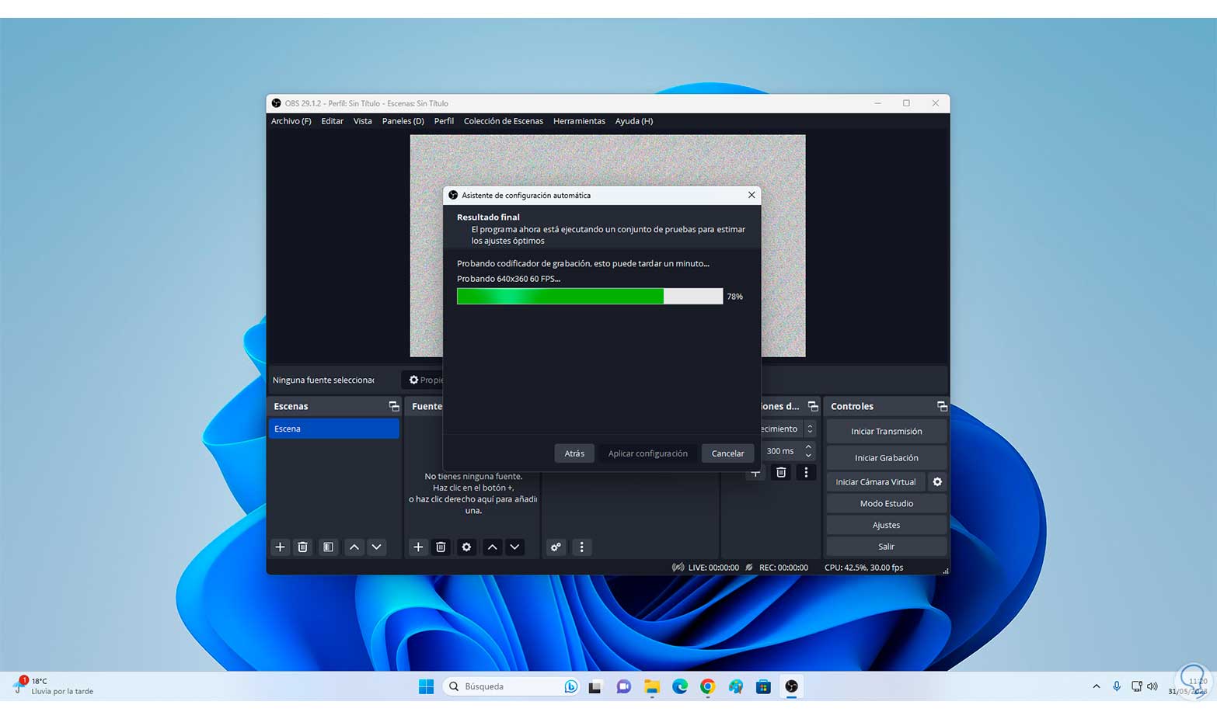Select the Escena item in scenes list
The image size is (1217, 719).
tap(334, 429)
